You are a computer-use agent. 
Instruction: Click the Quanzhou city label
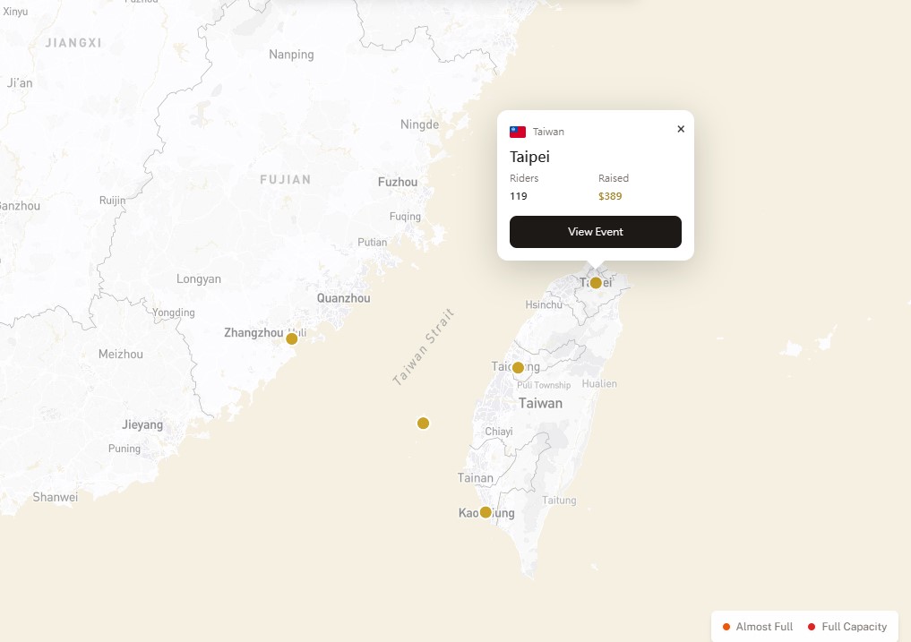coord(343,298)
